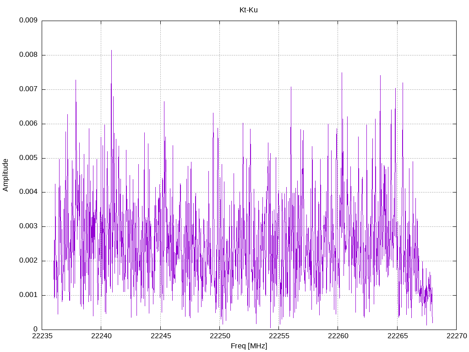Click the y-axis tick label 0.007
Screen dimensions: 469x352
[x=28, y=89]
